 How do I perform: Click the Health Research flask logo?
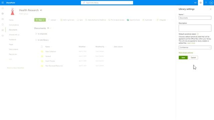pyautogui.click(x=13, y=11)
